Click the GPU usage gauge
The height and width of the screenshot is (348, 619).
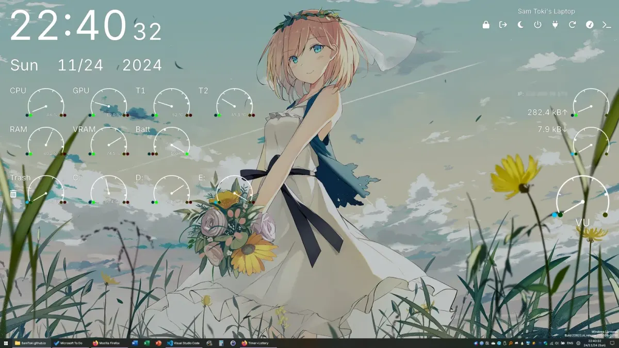click(x=109, y=103)
